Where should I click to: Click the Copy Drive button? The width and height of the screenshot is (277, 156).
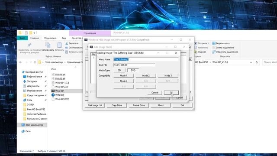coord(117,105)
